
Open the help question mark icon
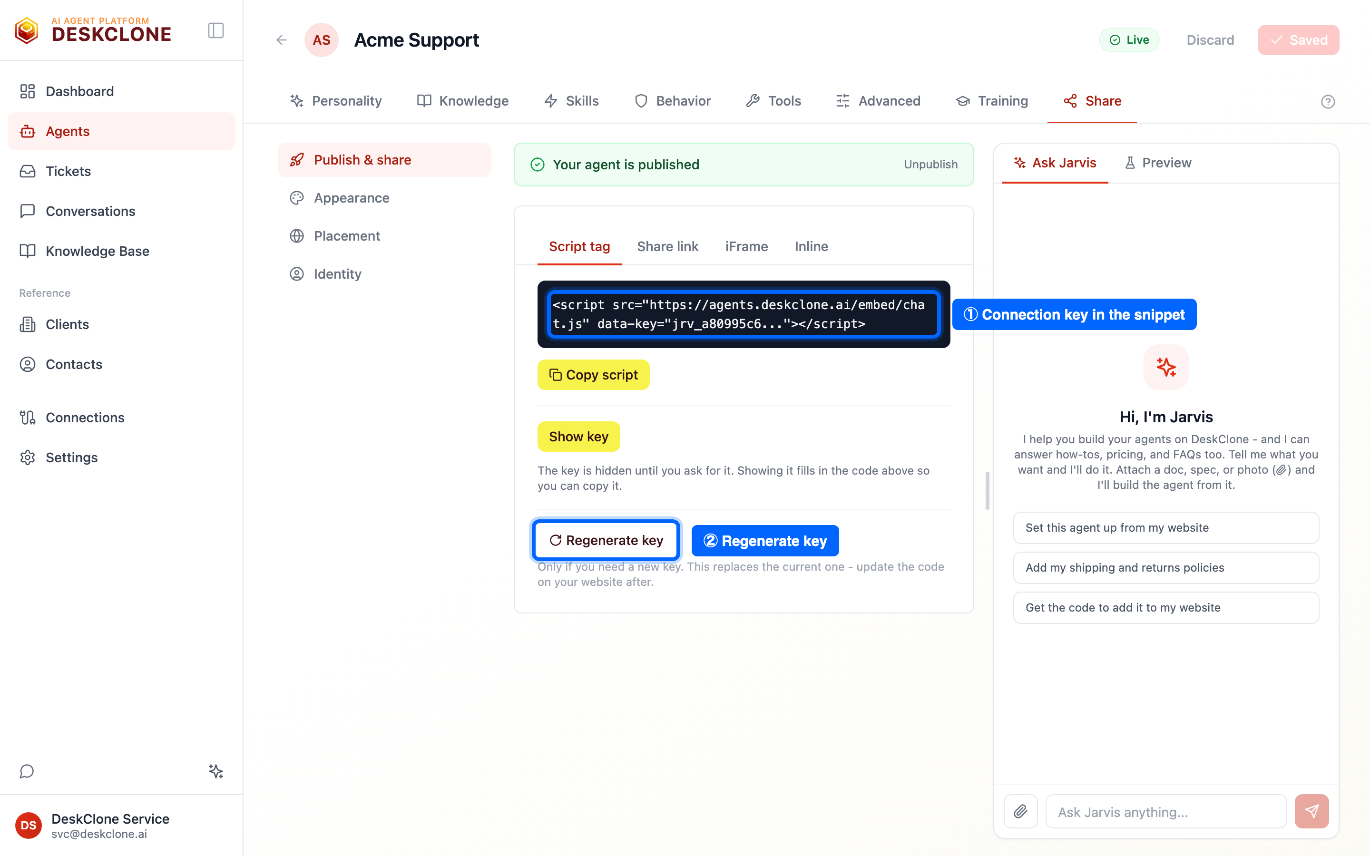pyautogui.click(x=1328, y=101)
